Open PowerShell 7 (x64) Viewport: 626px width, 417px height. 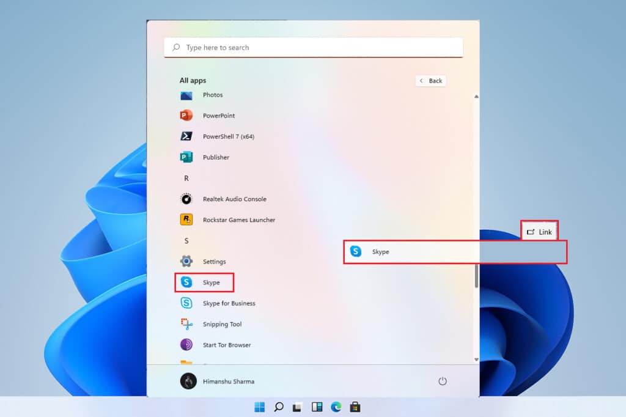click(x=227, y=136)
